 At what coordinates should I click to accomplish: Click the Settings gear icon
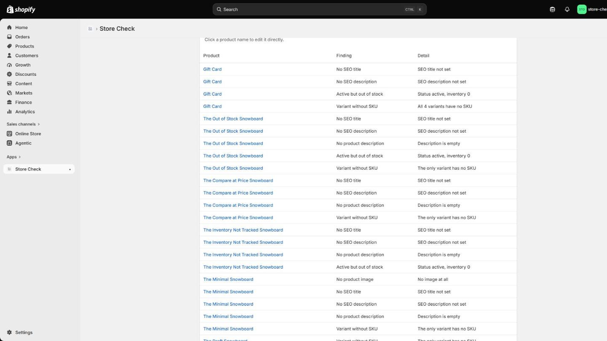tap(9, 332)
